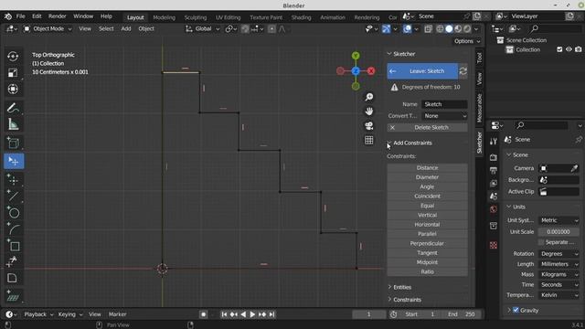Switch to the UV Editing workspace tab
585x329 pixels.
pos(228,17)
